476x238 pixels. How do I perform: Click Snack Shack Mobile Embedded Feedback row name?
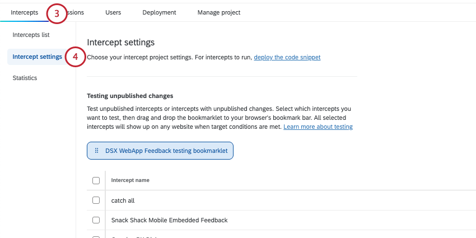pyautogui.click(x=169, y=220)
